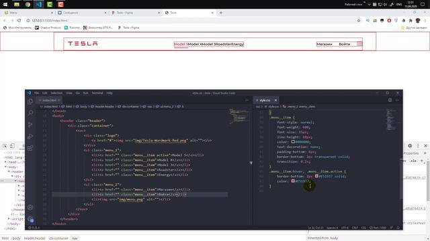Viewport: 430px width, 241px height.
Task: Open the Help menu in VS Code
Action: tap(110, 93)
